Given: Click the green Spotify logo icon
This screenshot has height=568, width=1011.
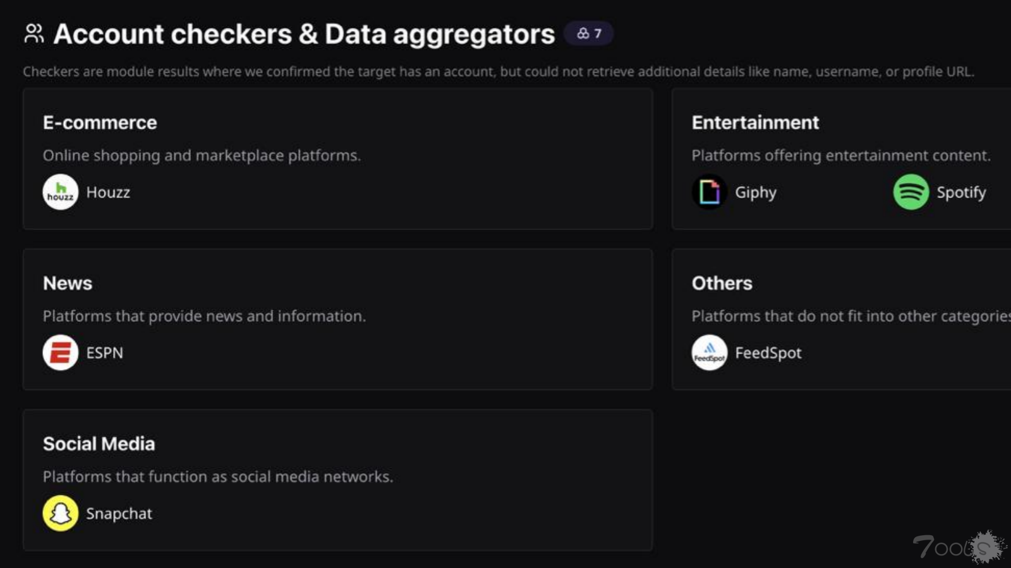Looking at the screenshot, I should click(911, 192).
